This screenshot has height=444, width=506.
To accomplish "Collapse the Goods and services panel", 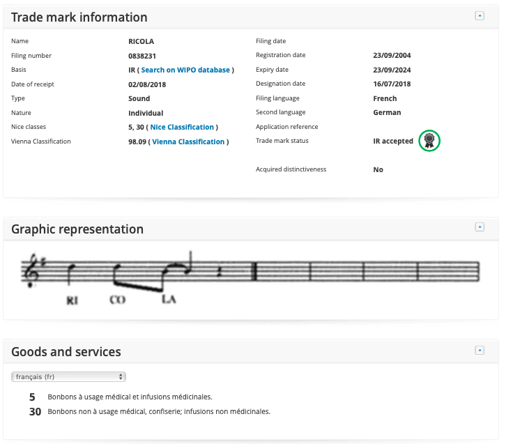I will (479, 350).
